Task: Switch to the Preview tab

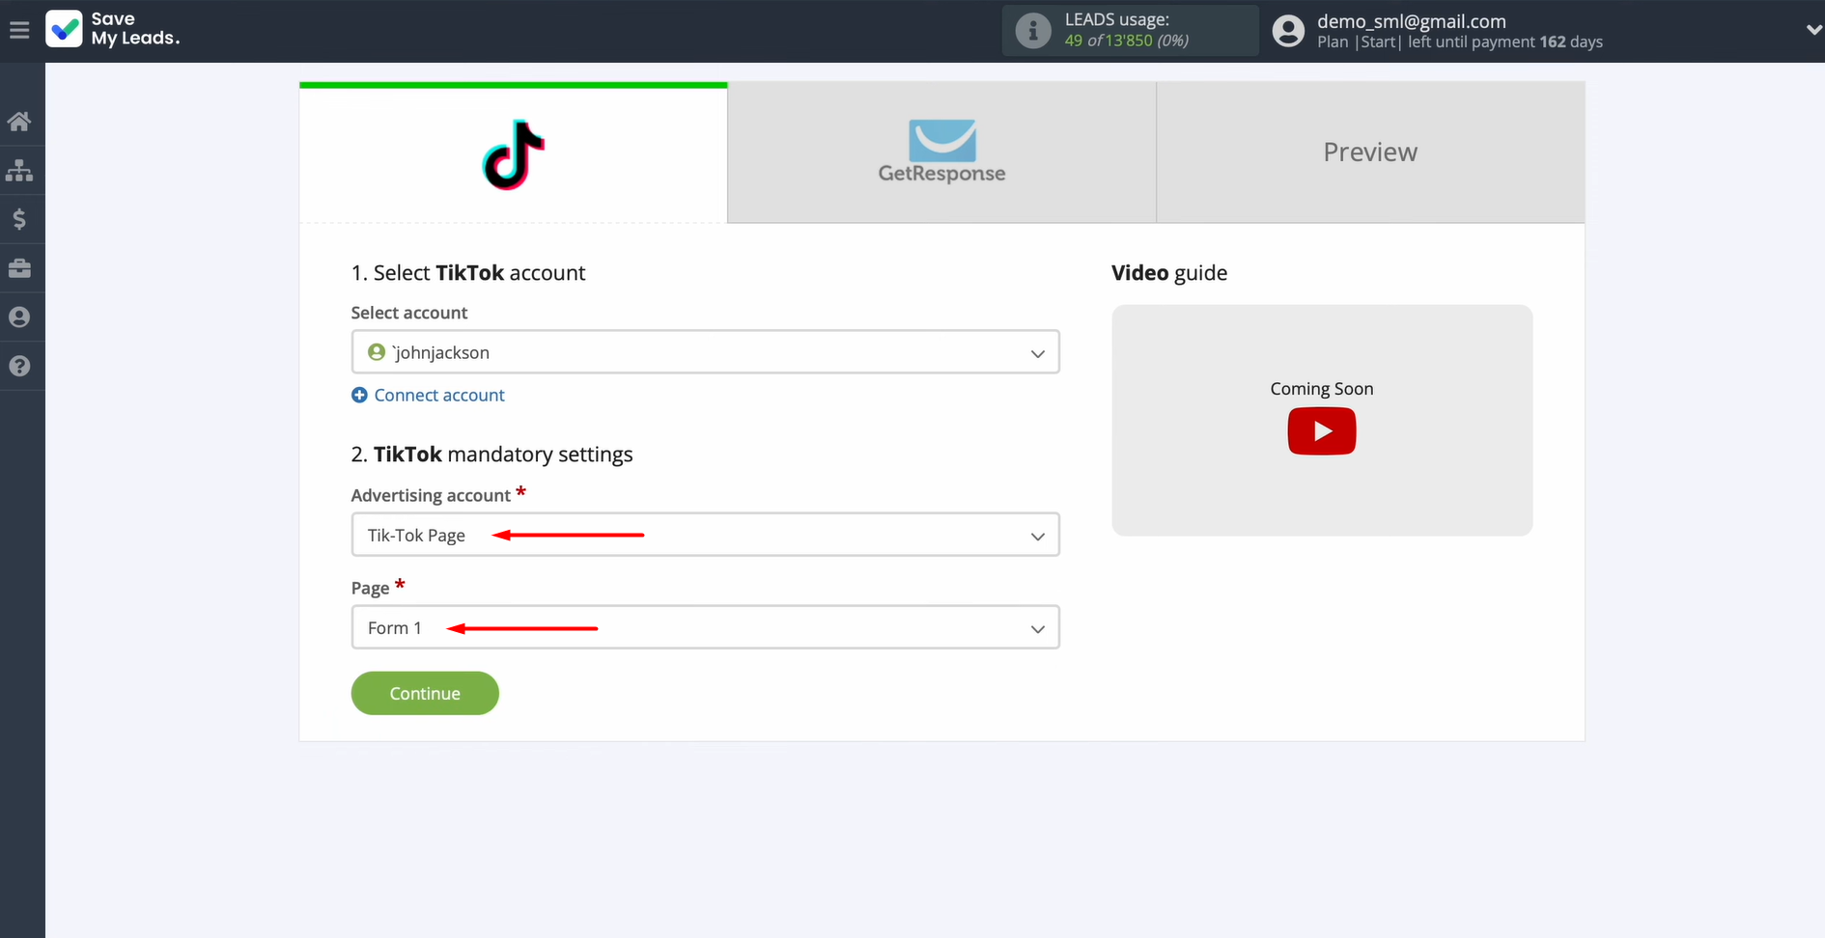Action: [1369, 152]
